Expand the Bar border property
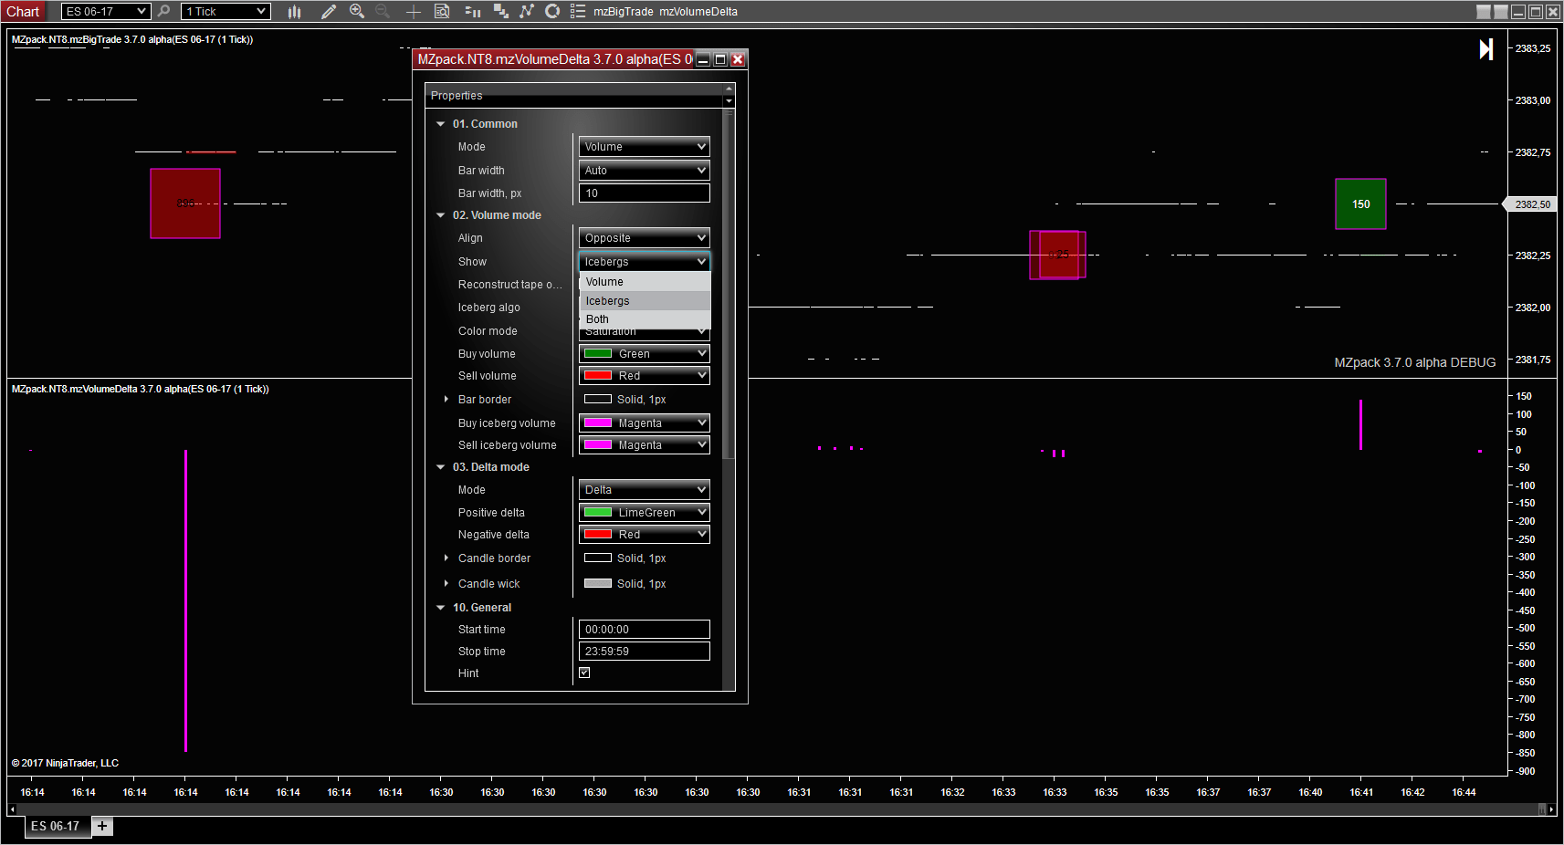 click(446, 400)
